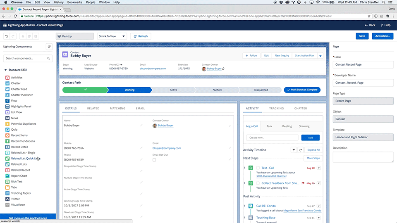Open the Phone(2) dropdown arrow
This screenshot has width=397, height=223.
point(121,65)
